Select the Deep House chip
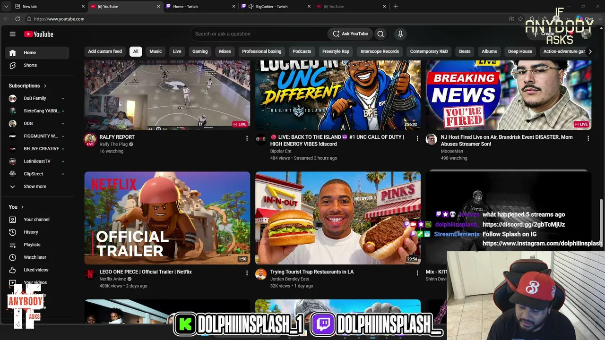Image resolution: width=605 pixels, height=340 pixels. (520, 51)
